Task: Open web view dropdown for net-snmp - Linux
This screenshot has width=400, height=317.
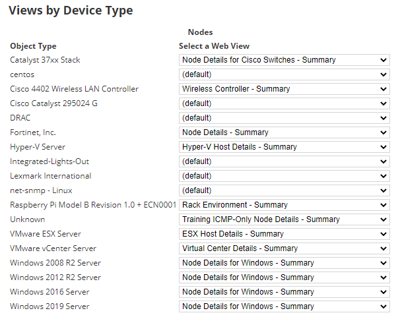Action: (x=284, y=190)
